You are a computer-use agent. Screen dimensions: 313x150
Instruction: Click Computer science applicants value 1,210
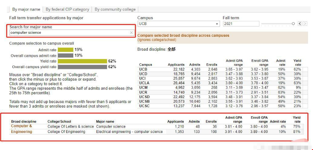click(179, 127)
